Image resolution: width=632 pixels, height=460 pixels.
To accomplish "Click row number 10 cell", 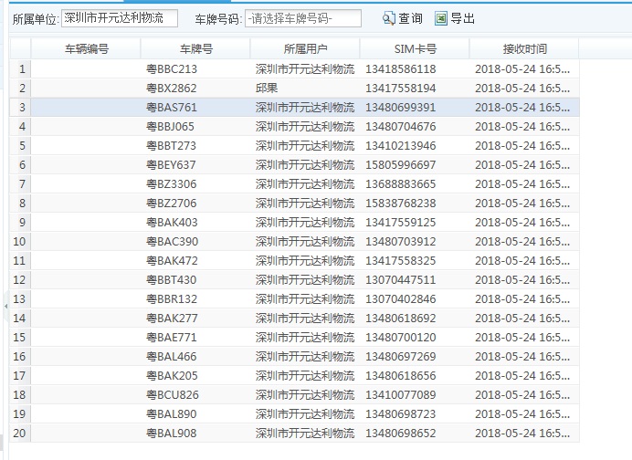I will (x=20, y=242).
